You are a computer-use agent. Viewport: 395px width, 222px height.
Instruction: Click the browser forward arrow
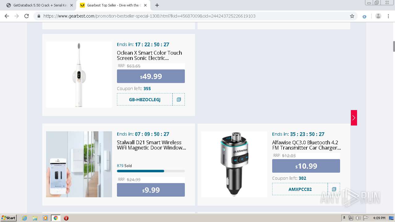pyautogui.click(x=17, y=16)
